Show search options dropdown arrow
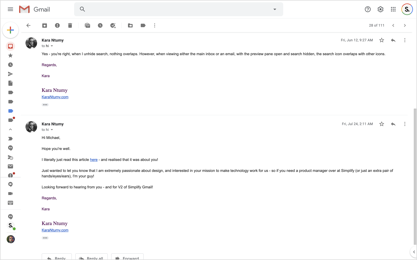 [275, 9]
